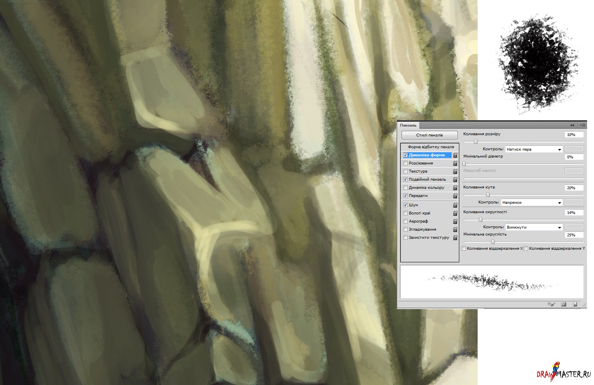
Task: Click the Коливання кута 20% field
Action: click(x=574, y=188)
